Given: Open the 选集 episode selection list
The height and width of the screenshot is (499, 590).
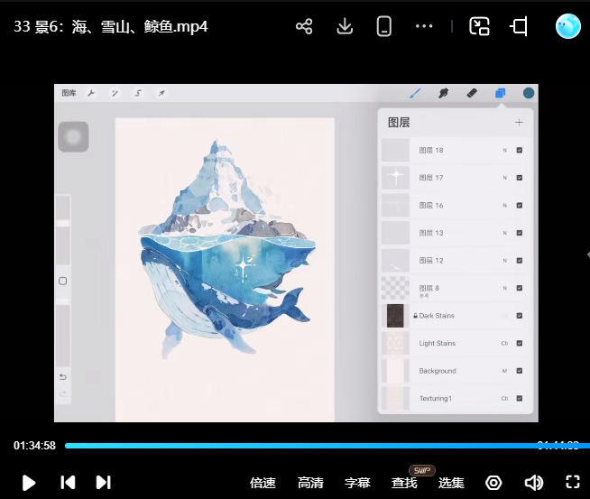Looking at the screenshot, I should [451, 483].
